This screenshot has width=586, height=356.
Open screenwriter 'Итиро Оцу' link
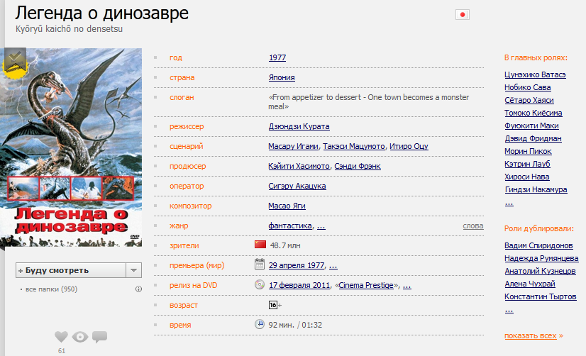(409, 146)
